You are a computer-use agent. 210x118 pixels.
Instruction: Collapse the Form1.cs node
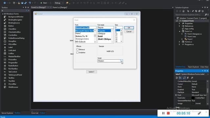(179, 31)
